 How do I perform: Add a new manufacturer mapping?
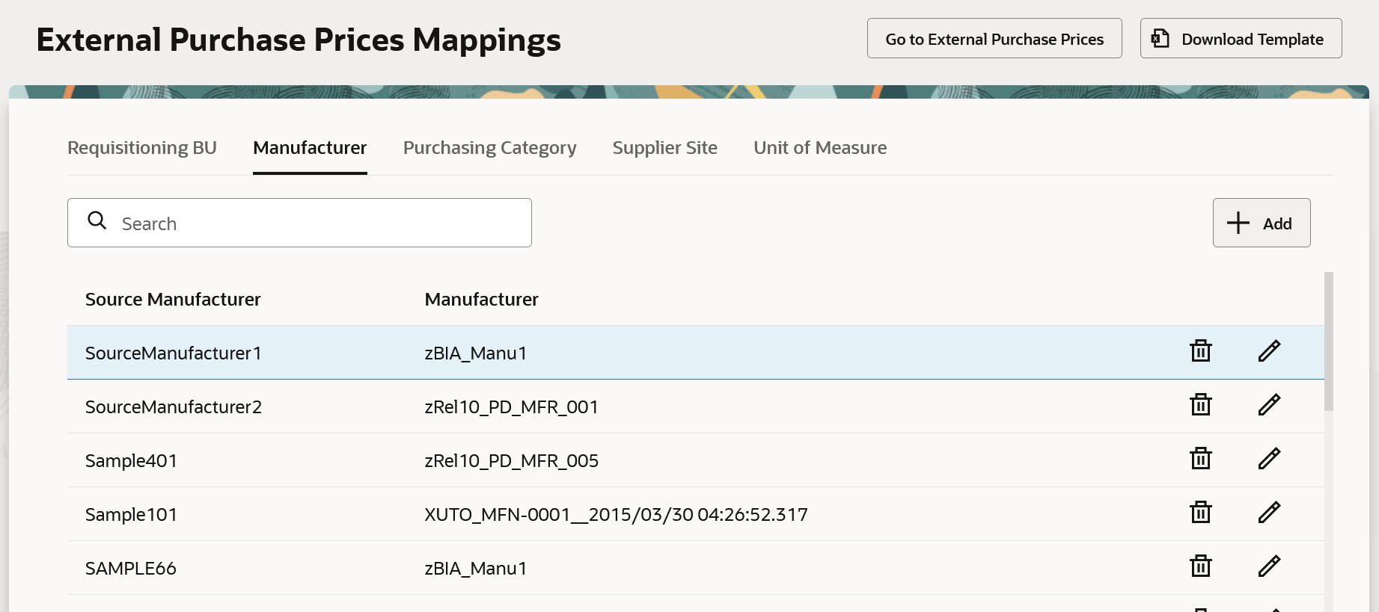coord(1261,223)
